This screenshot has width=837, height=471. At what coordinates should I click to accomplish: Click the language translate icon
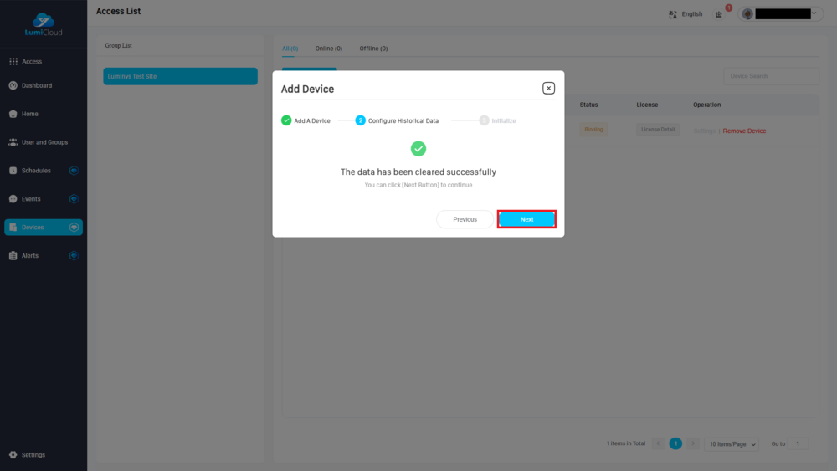click(x=673, y=14)
